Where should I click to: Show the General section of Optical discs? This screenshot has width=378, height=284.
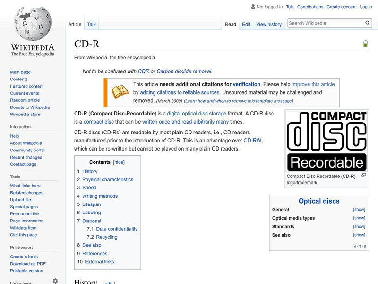[x=359, y=209]
